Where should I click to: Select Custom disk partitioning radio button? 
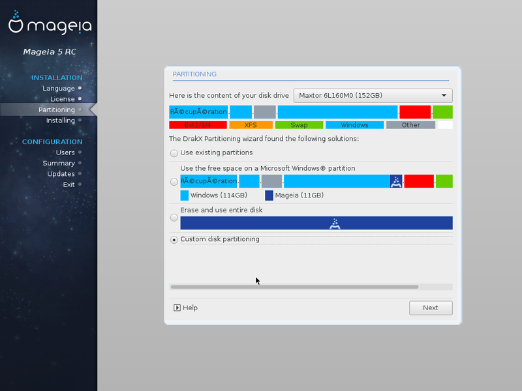click(x=174, y=240)
